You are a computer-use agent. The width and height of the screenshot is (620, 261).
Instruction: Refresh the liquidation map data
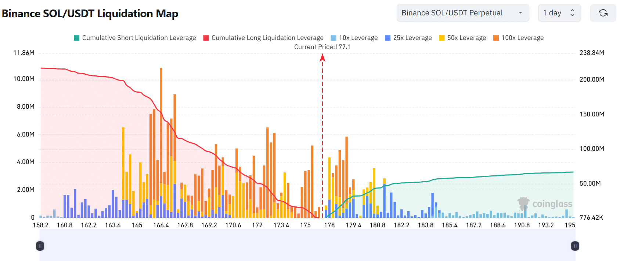[x=603, y=13]
